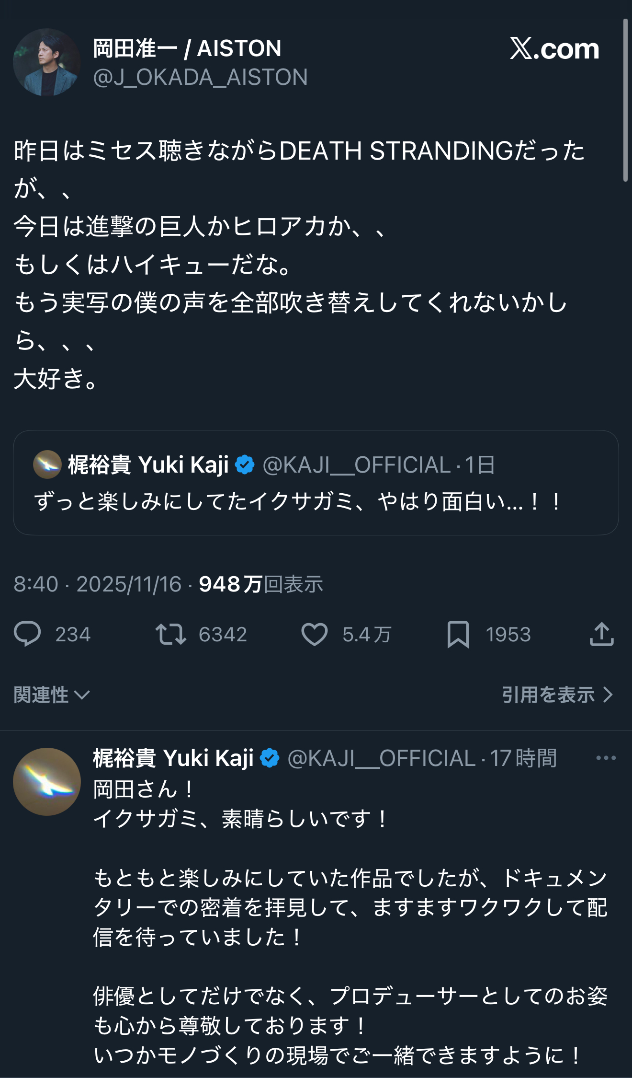Image resolution: width=632 pixels, height=1078 pixels.
Task: Click the vertical scrollbar thumb
Action: click(625, 101)
